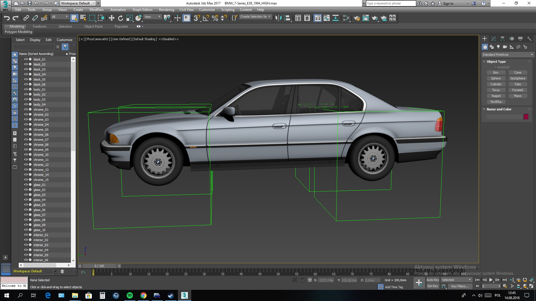Play the animation
The image size is (536, 301).
491,280
